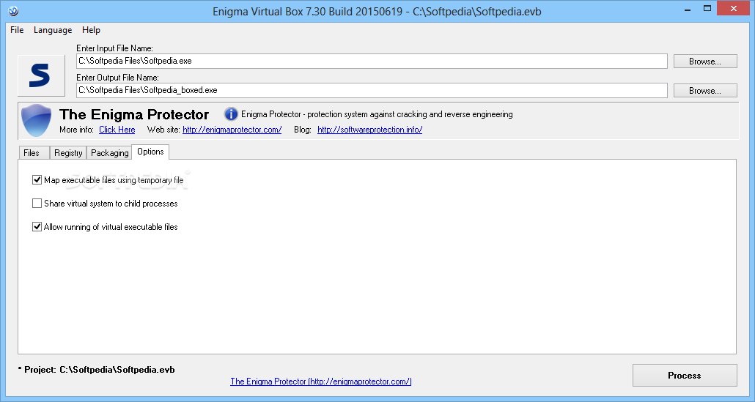Viewport: 755px width, 402px height.
Task: Enable Share virtual system to child processes
Action: point(37,204)
